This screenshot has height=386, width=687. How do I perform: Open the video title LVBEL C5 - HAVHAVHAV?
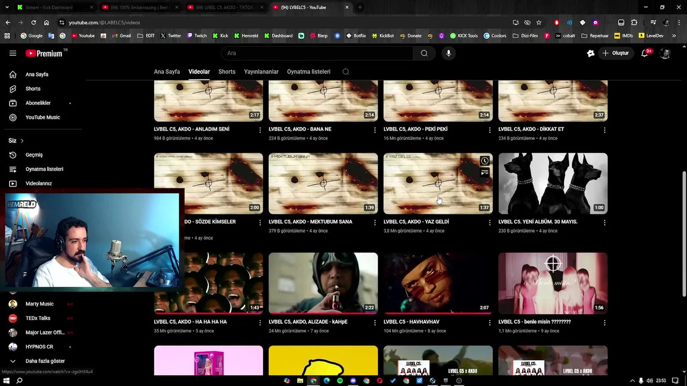point(412,322)
